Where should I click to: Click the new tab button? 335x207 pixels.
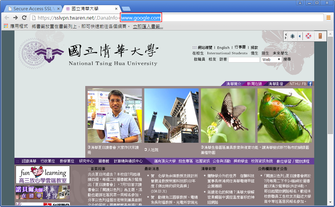[126, 9]
